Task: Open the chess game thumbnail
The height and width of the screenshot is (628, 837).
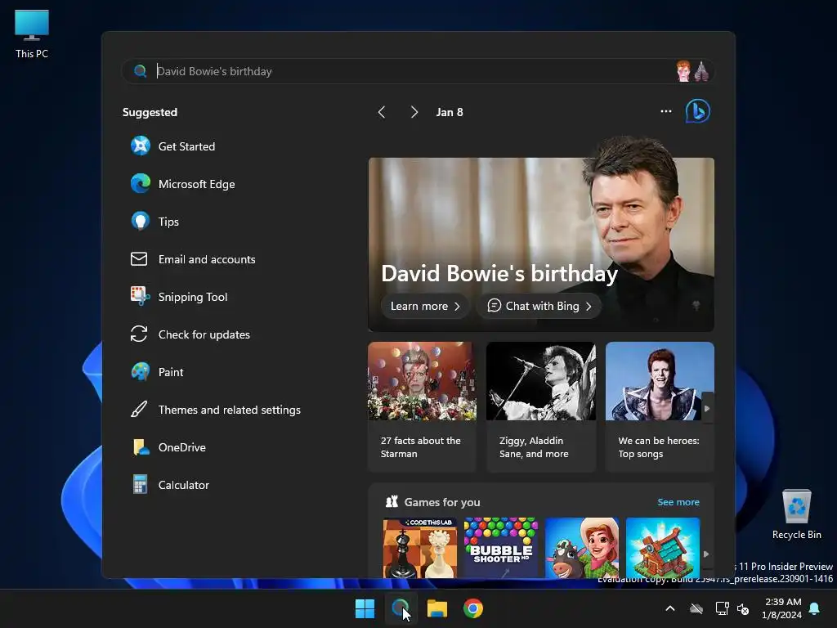Action: pyautogui.click(x=419, y=547)
